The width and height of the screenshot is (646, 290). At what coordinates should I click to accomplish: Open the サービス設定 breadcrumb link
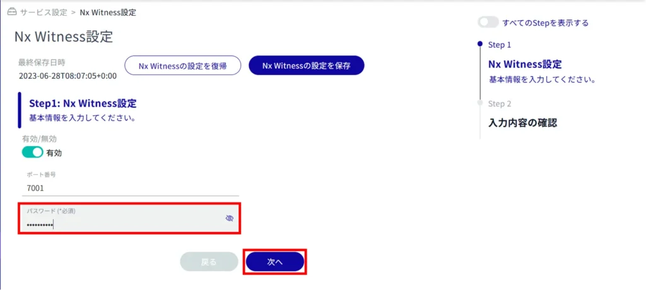[44, 13]
